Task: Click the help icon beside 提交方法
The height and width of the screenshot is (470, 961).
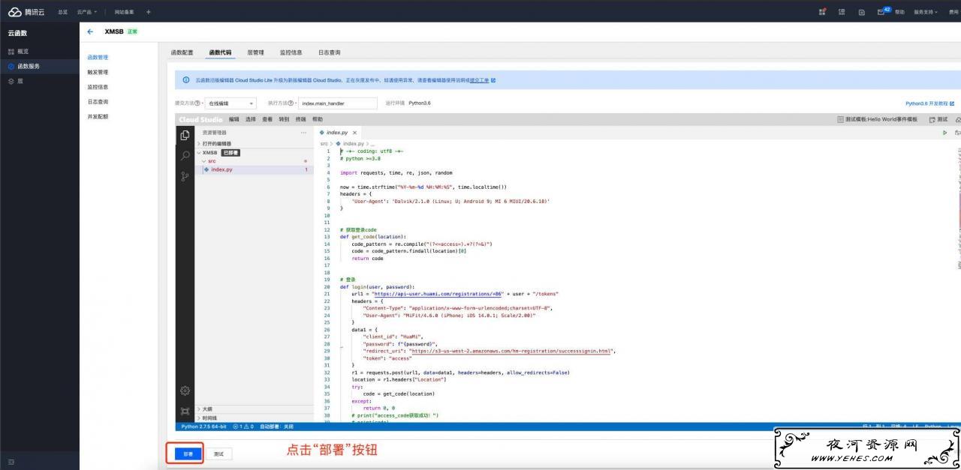Action: (x=197, y=103)
